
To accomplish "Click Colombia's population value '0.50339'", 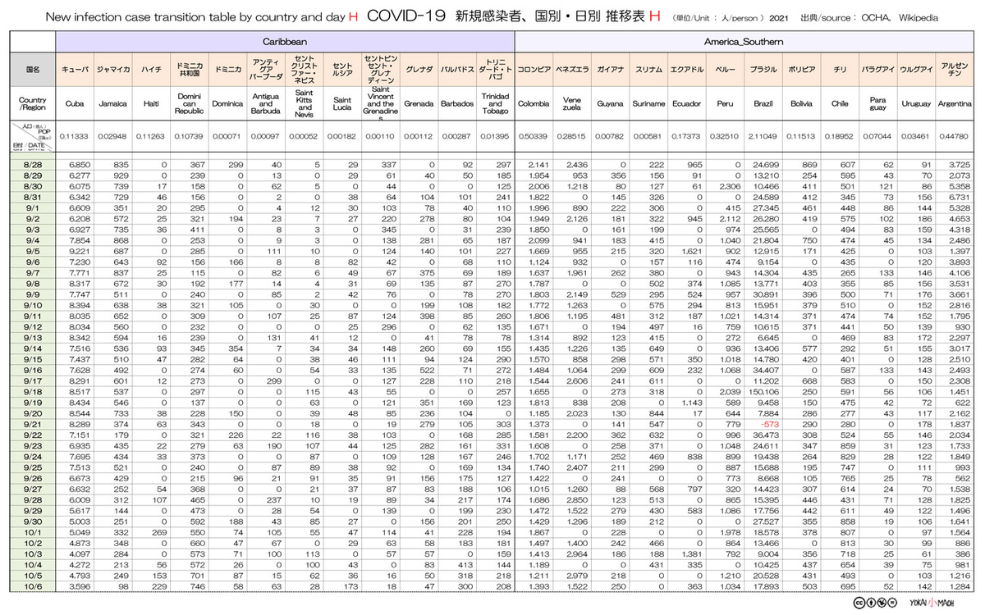I will click(x=534, y=136).
